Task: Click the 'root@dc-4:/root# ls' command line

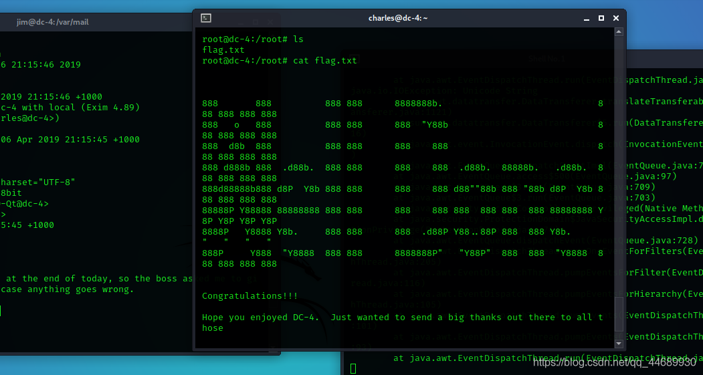Action: 252,39
